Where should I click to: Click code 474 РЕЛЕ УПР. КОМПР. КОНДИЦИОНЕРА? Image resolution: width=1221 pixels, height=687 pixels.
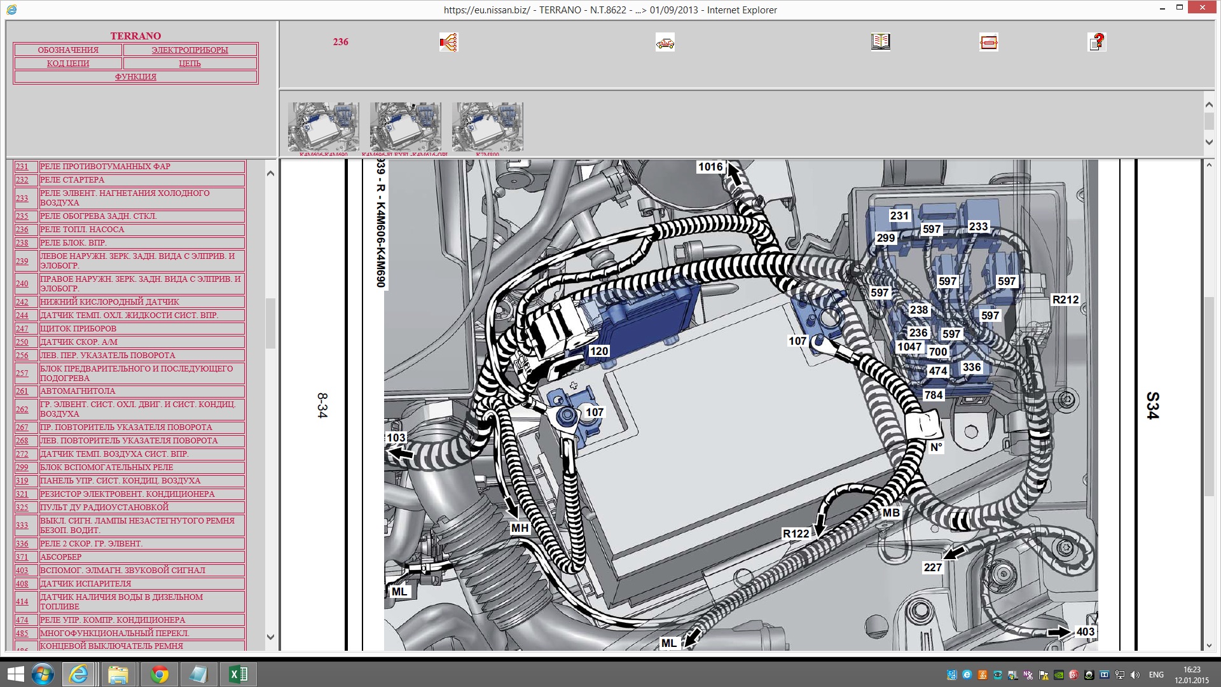click(22, 620)
